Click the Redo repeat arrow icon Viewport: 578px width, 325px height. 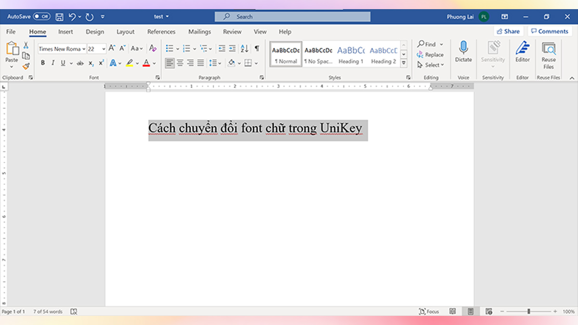click(89, 17)
